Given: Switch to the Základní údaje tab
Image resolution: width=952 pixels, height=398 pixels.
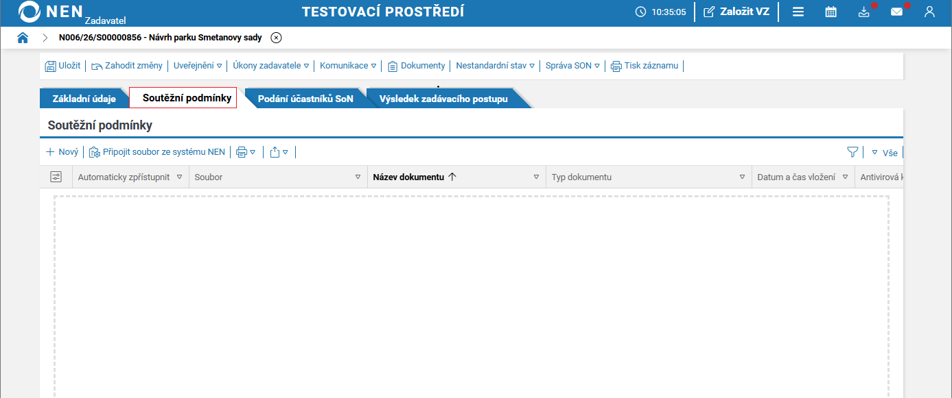Looking at the screenshot, I should coord(84,99).
